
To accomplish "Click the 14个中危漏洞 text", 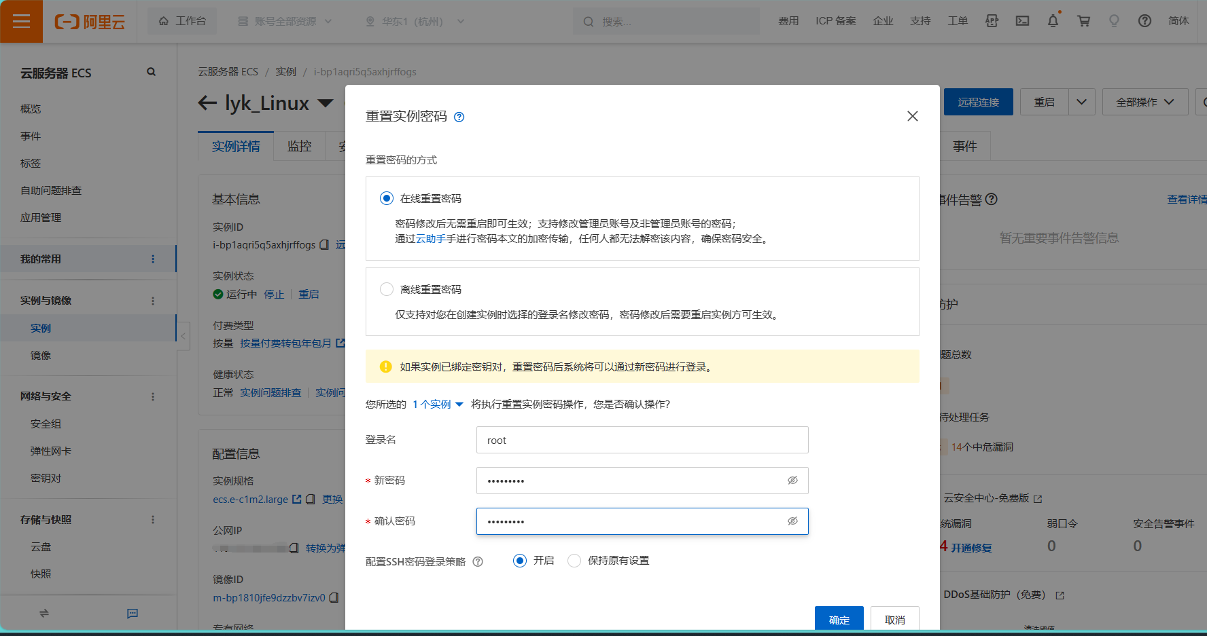I will [982, 447].
